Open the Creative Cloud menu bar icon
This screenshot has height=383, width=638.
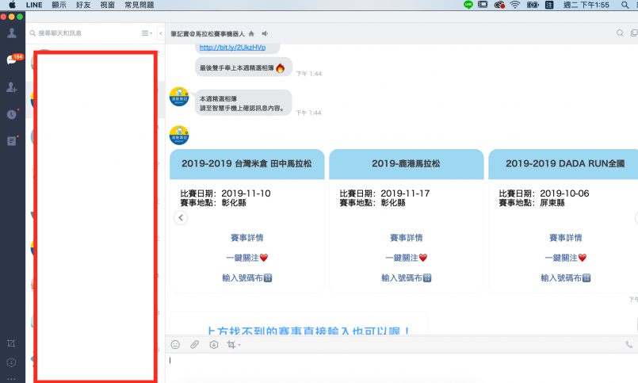point(499,5)
